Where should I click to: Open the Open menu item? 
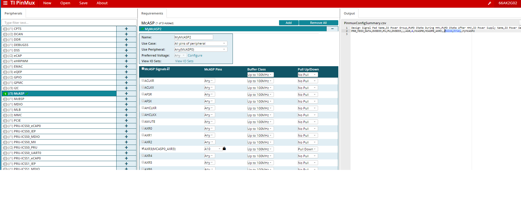(65, 3)
